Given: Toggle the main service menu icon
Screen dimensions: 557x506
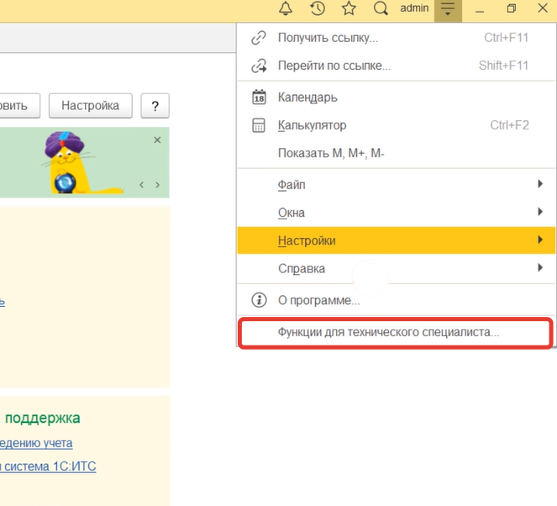Looking at the screenshot, I should point(448,9).
